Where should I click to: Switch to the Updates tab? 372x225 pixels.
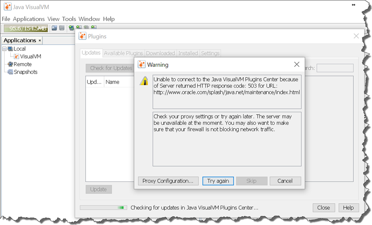[x=91, y=53]
